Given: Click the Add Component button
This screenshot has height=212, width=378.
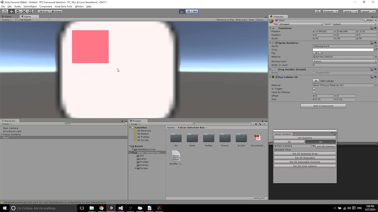Looking at the screenshot, I should [323, 106].
